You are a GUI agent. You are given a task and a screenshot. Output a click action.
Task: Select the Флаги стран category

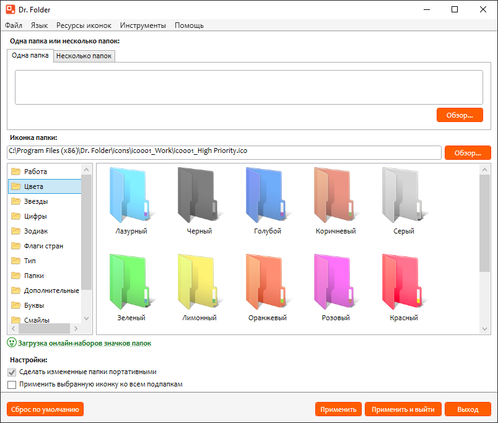[x=43, y=246]
